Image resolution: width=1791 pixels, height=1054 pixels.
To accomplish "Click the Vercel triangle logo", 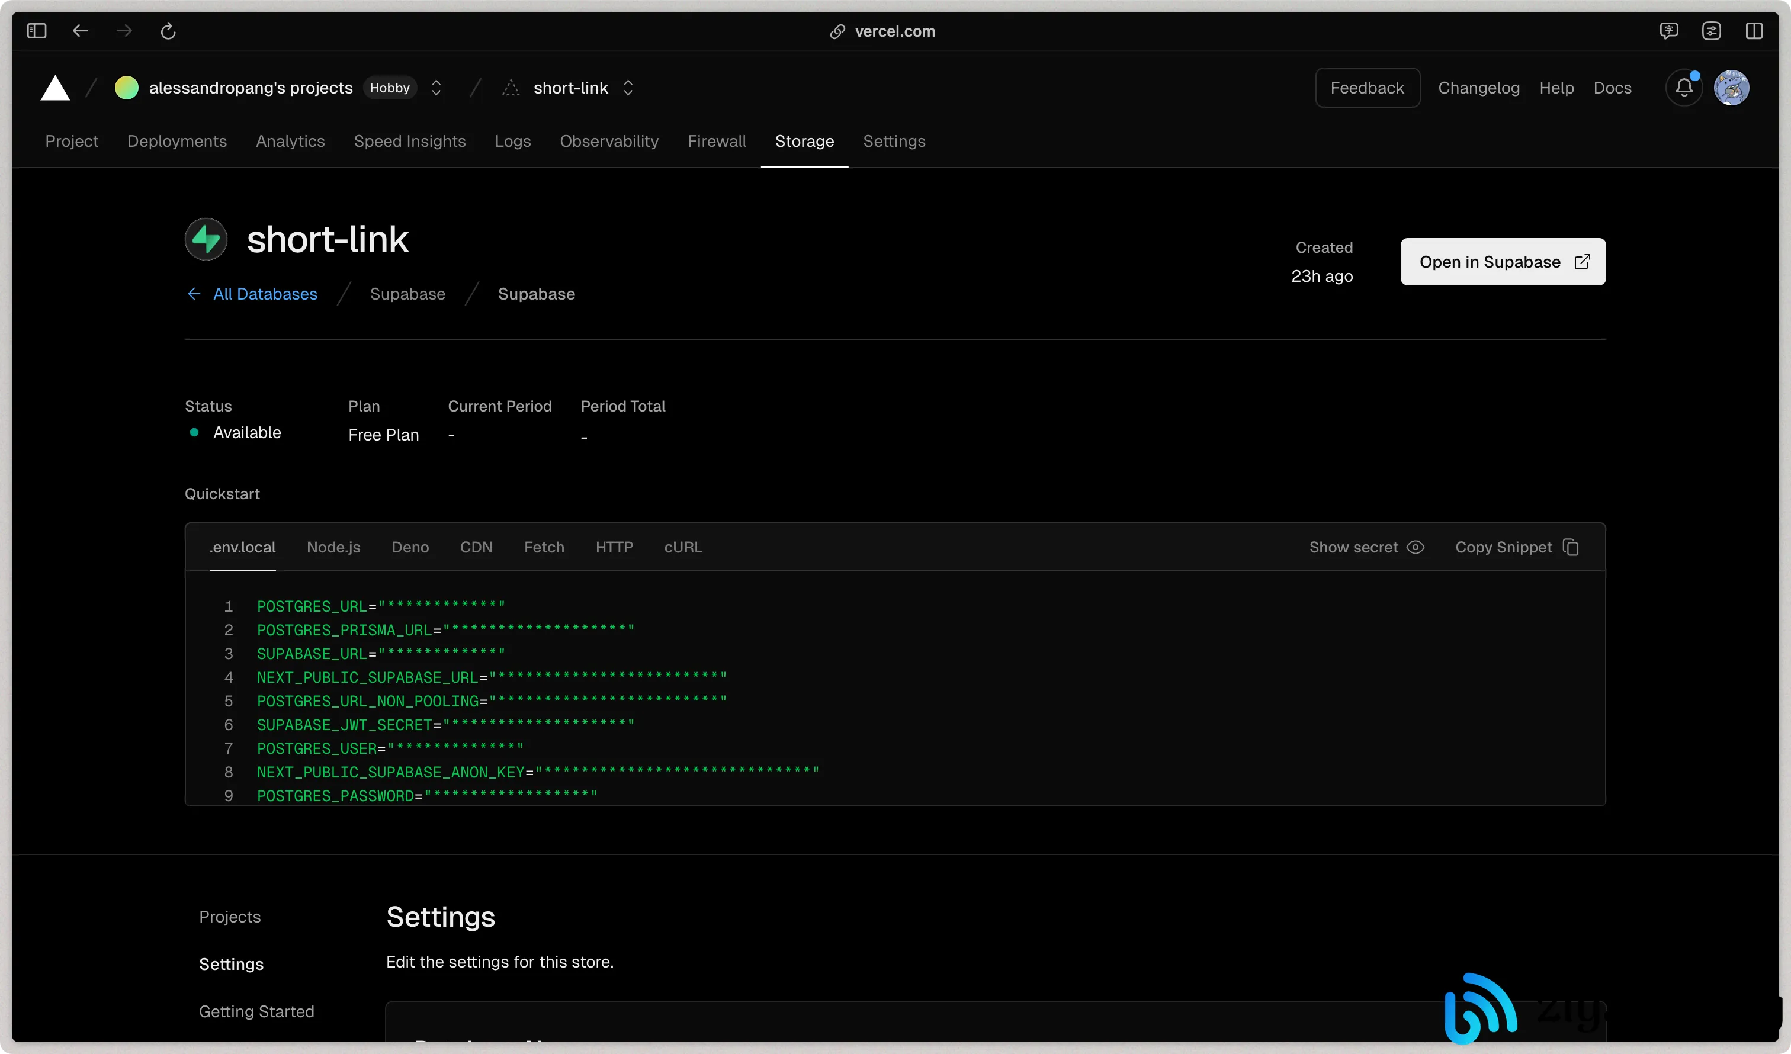I will point(54,88).
